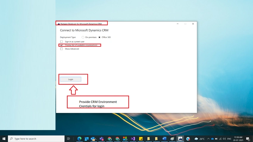This screenshot has height=142, width=253.
Task: Open Microsoft Word from the taskbar
Action: point(164,139)
